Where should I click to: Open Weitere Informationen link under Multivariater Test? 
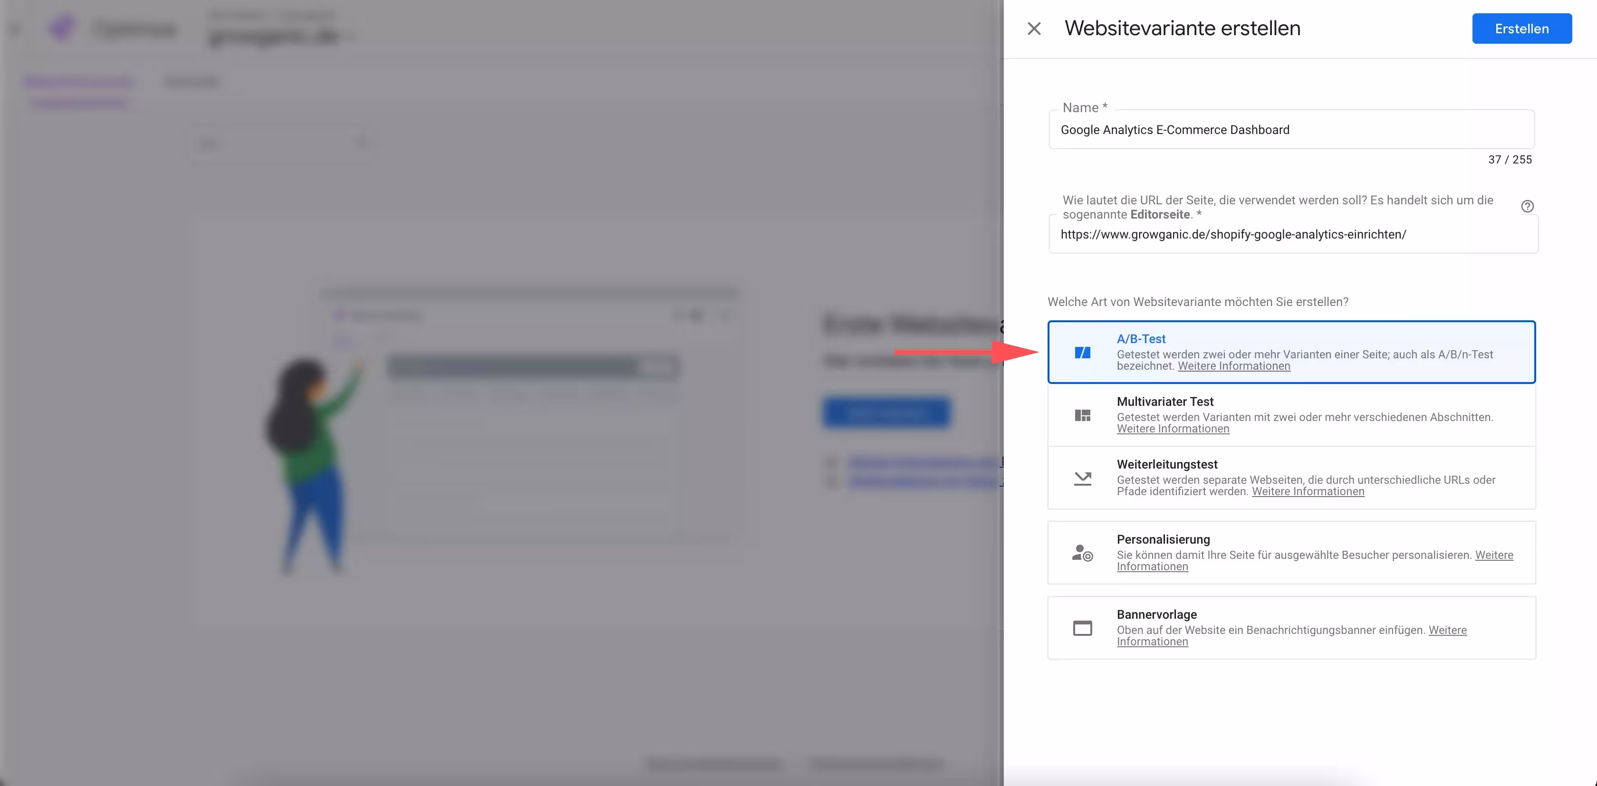click(x=1173, y=428)
